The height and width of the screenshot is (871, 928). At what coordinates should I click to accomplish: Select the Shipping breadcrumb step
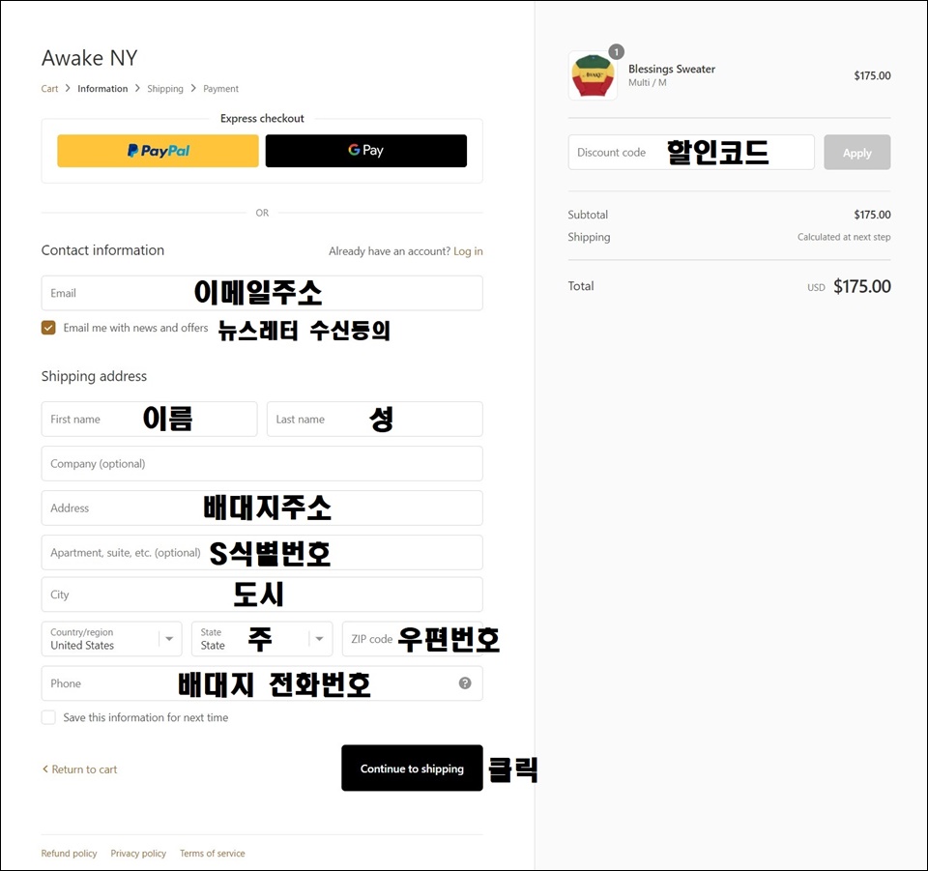(165, 89)
